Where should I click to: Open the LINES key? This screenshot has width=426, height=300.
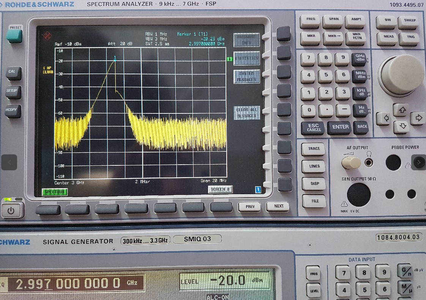pyautogui.click(x=314, y=167)
